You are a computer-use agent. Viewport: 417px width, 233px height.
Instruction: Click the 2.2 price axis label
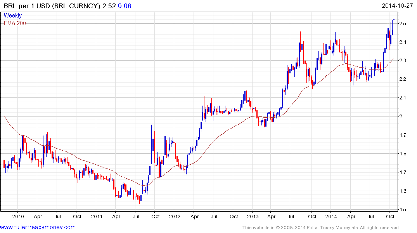click(403, 79)
